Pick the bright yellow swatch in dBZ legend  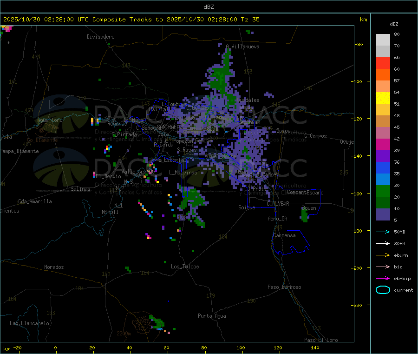[x=383, y=98]
